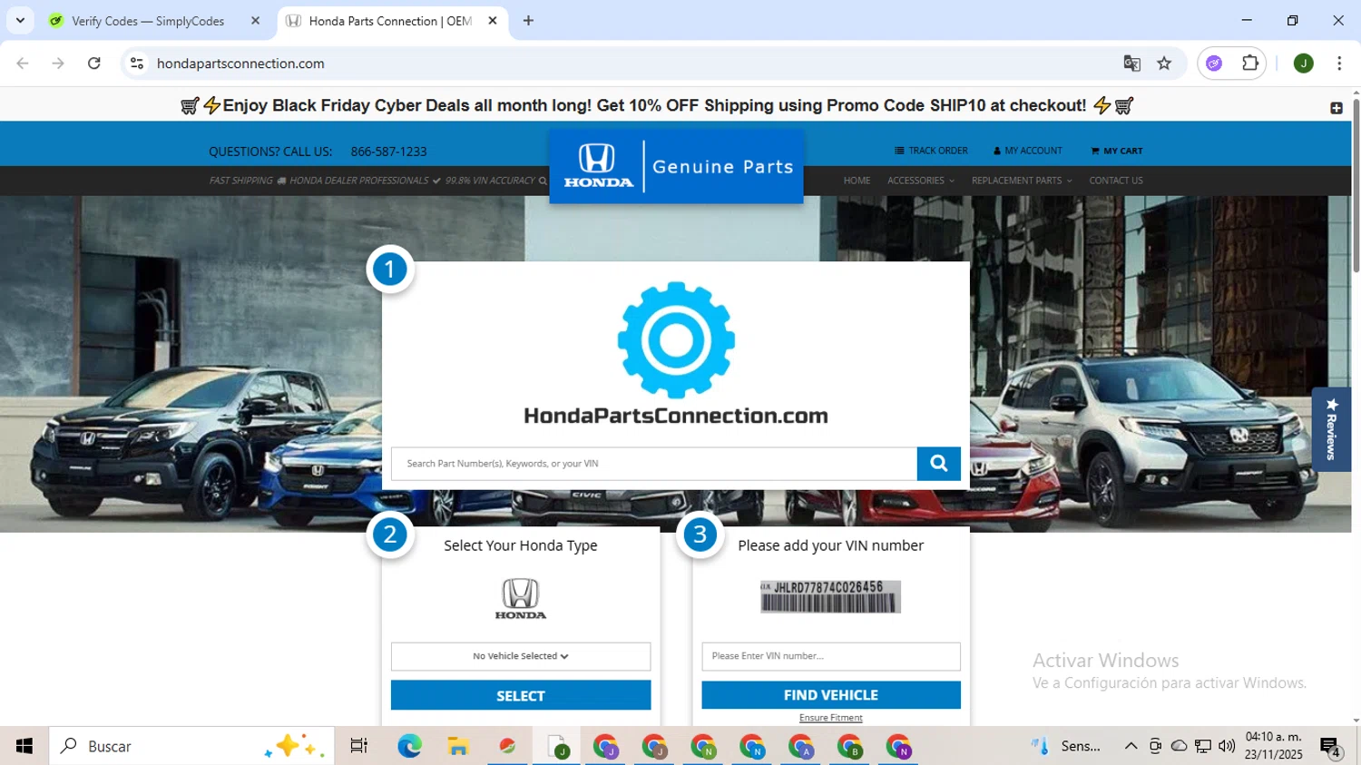The image size is (1361, 765).
Task: Open Task View on taskbar
Action: pyautogui.click(x=359, y=746)
